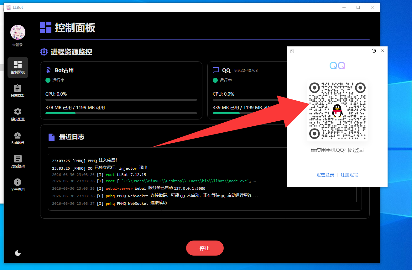The height and width of the screenshot is (270, 412).
Task: Open the Bot配置 sidebar item
Action: [18, 138]
